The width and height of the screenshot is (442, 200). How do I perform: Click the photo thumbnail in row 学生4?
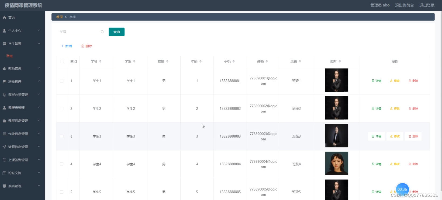click(x=336, y=163)
